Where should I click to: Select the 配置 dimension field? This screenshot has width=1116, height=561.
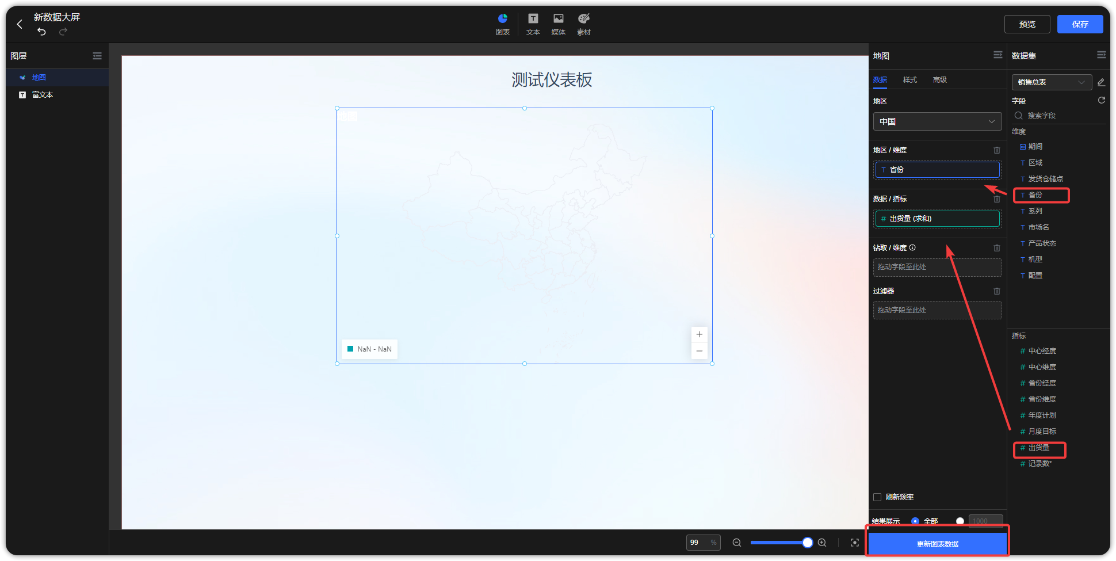(x=1035, y=276)
